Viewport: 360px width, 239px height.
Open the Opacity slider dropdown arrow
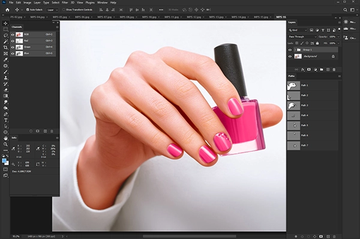(x=338, y=37)
